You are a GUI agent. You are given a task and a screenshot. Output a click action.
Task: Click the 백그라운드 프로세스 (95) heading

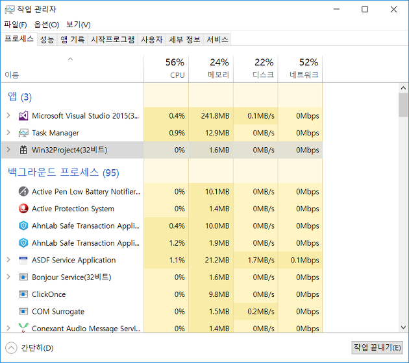[x=64, y=172]
